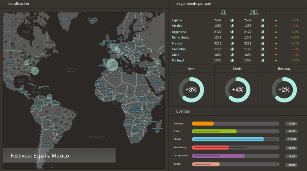
Task: Click the 52,35€ Remarketing amount badge
Action: tap(292, 148)
